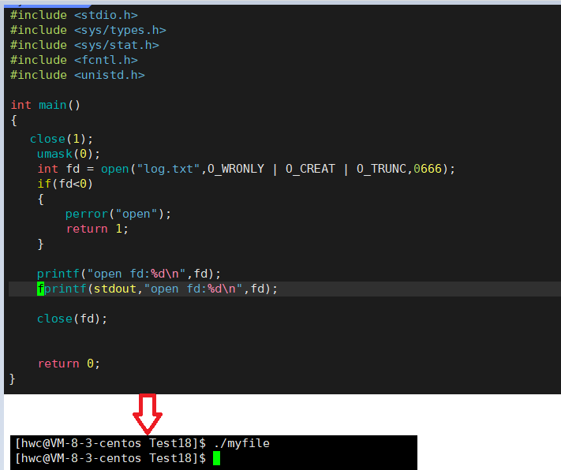
Task: Click the 'O_WRONLY' flag
Action: pos(236,169)
